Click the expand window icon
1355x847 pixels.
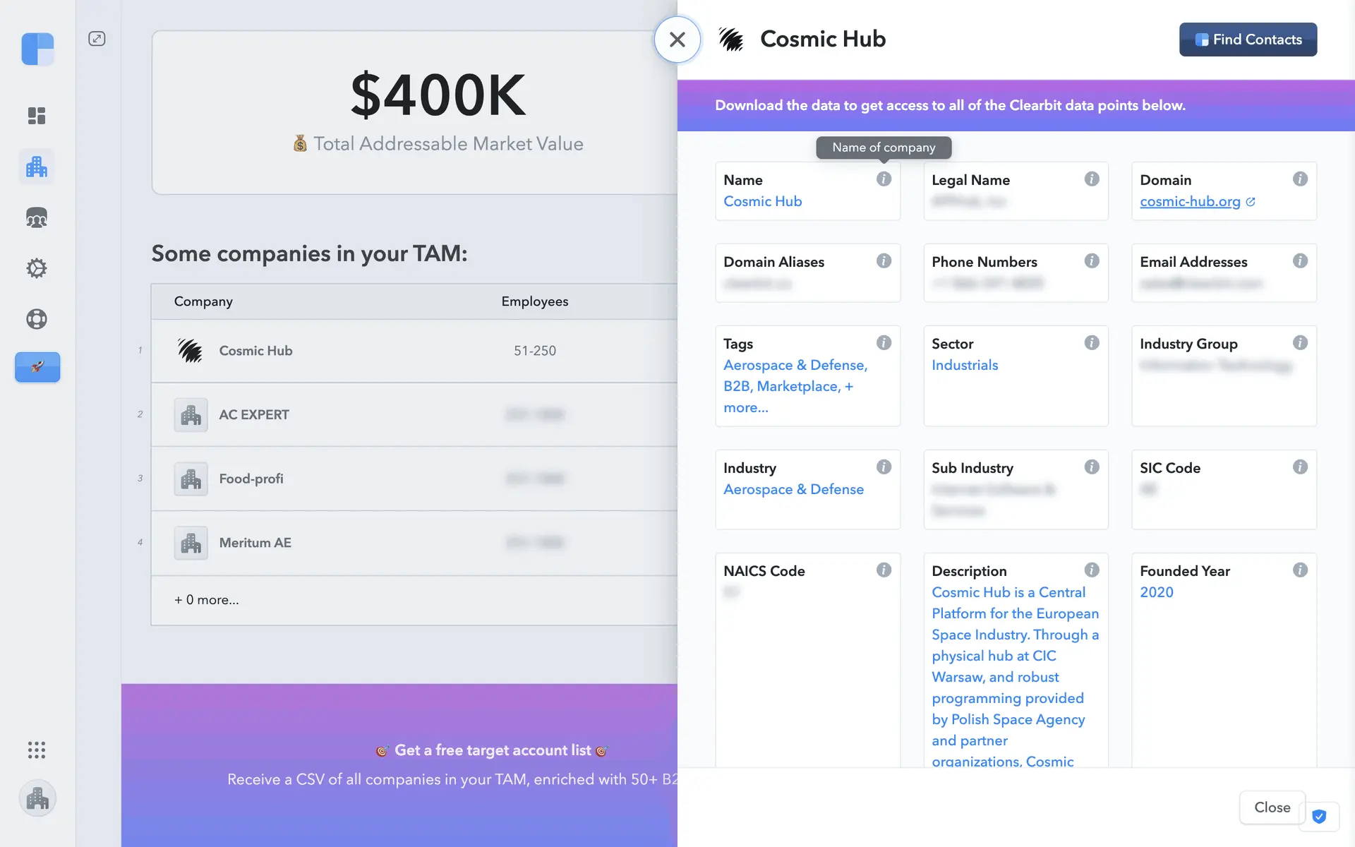coord(97,39)
